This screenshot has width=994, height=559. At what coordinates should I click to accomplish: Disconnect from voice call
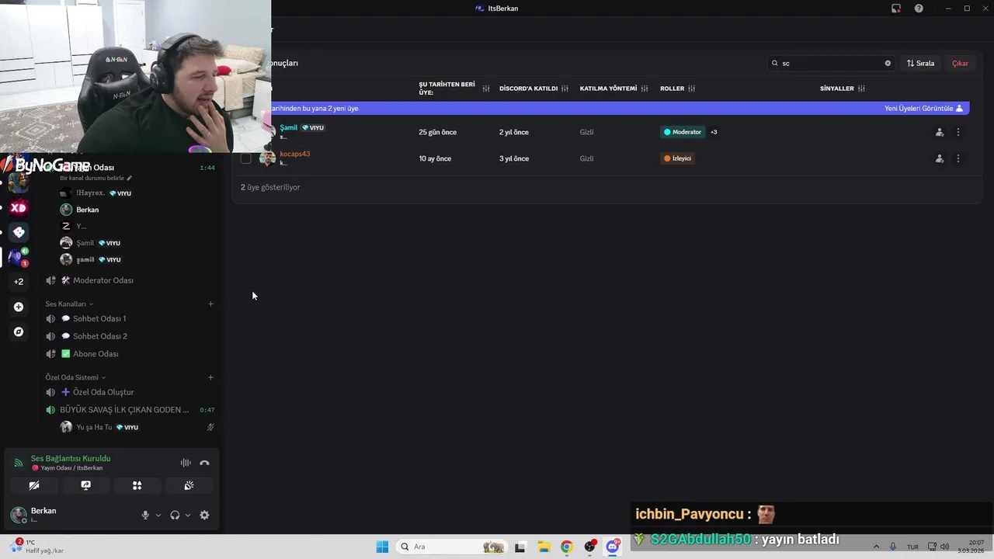204,463
